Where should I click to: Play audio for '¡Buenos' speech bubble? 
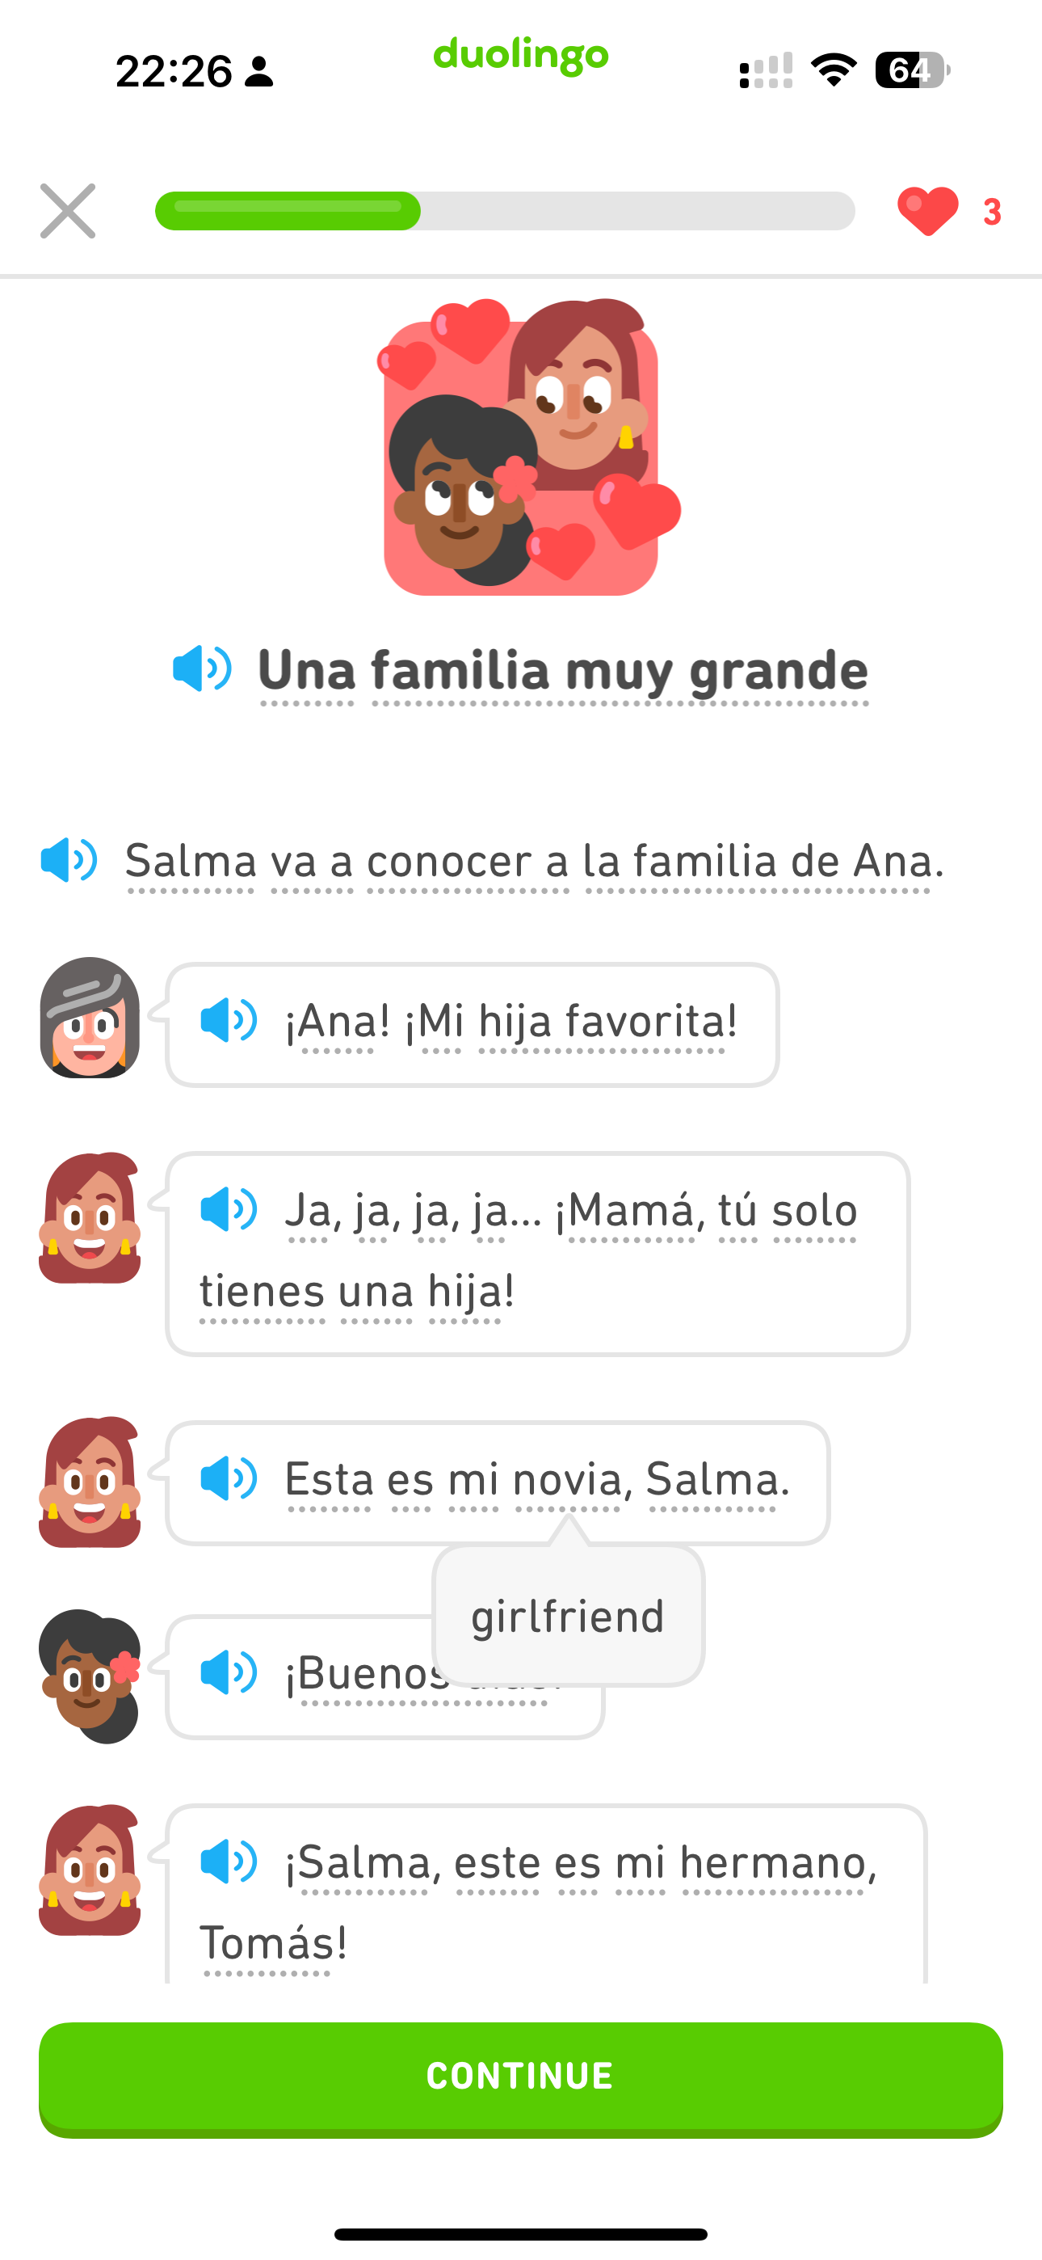[x=229, y=1672]
